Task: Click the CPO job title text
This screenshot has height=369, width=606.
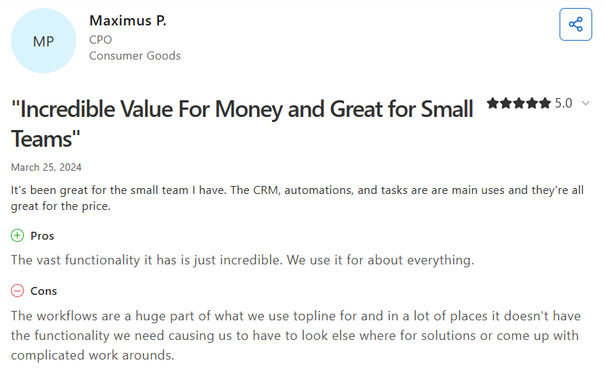Action: [x=100, y=40]
